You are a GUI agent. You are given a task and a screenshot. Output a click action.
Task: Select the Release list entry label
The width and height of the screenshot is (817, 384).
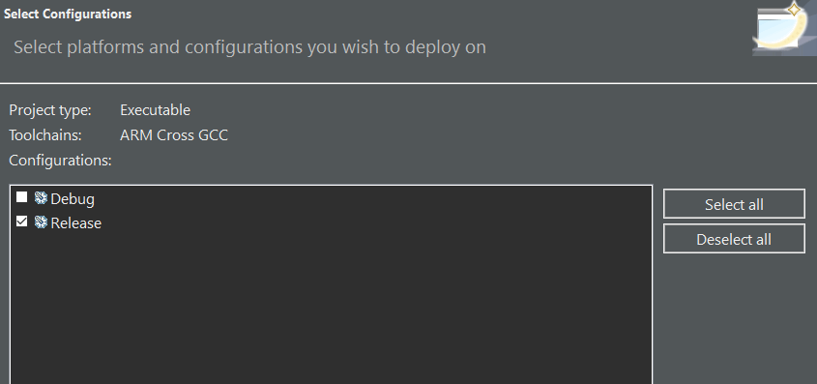[76, 223]
